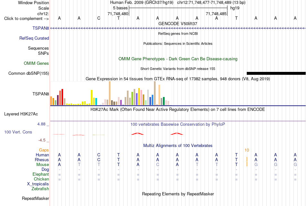Click the orange Gaps label
Image resolution: width=306 pixels, height=206 pixels.
(x=44, y=150)
